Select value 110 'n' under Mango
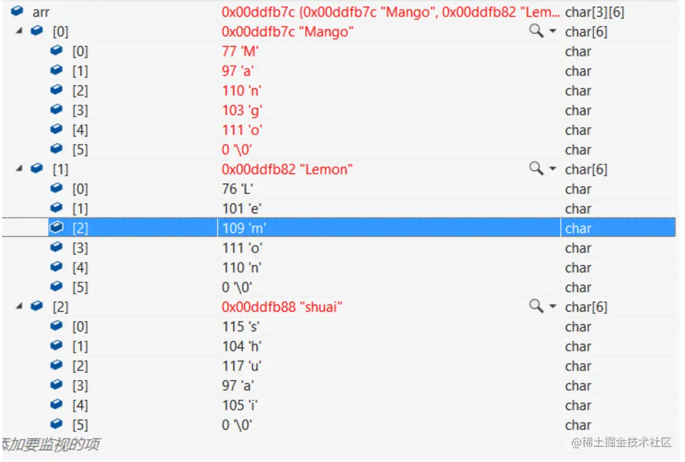Image resolution: width=685 pixels, height=462 pixels. click(x=242, y=91)
